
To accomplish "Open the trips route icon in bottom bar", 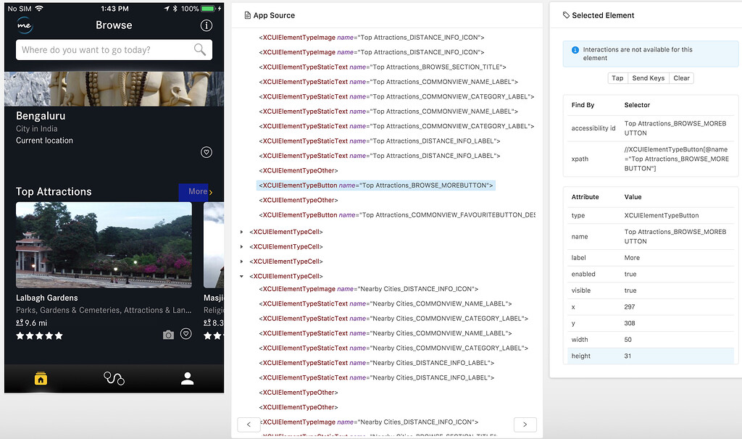I will 114,378.
